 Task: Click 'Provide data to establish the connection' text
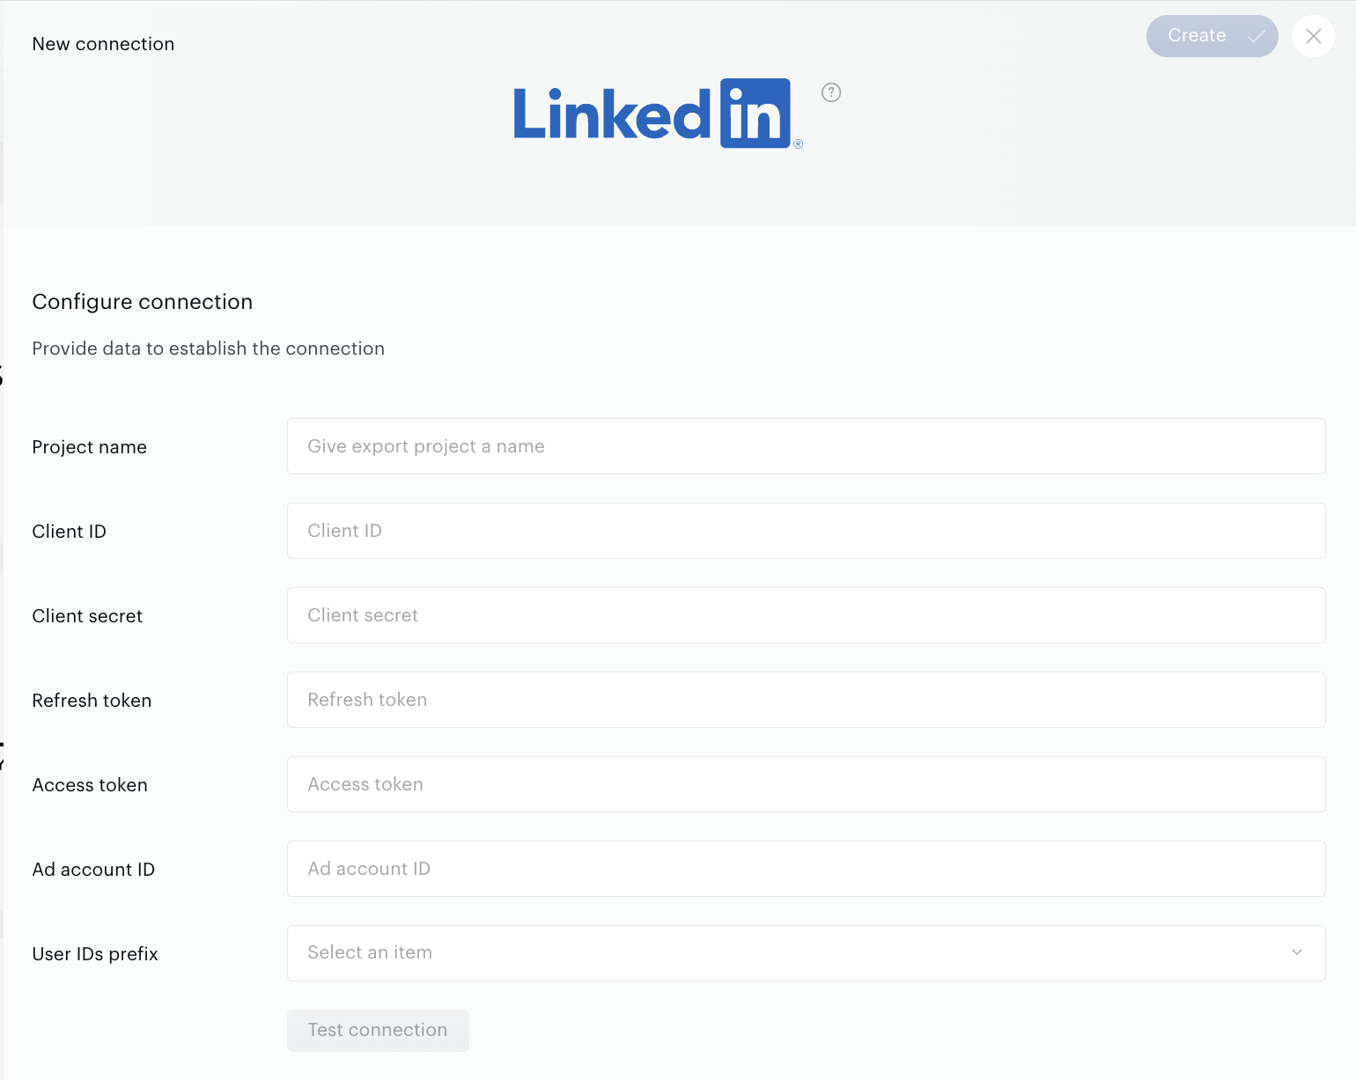pos(209,349)
